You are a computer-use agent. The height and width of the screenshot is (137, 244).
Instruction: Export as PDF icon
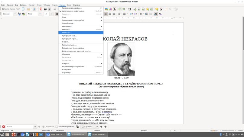[41, 9]
